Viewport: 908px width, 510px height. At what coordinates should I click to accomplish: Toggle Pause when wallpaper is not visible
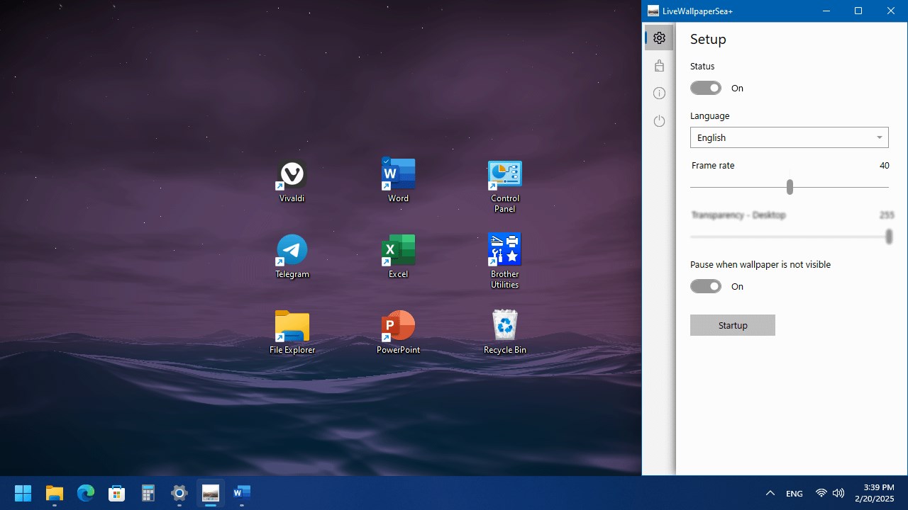tap(706, 286)
